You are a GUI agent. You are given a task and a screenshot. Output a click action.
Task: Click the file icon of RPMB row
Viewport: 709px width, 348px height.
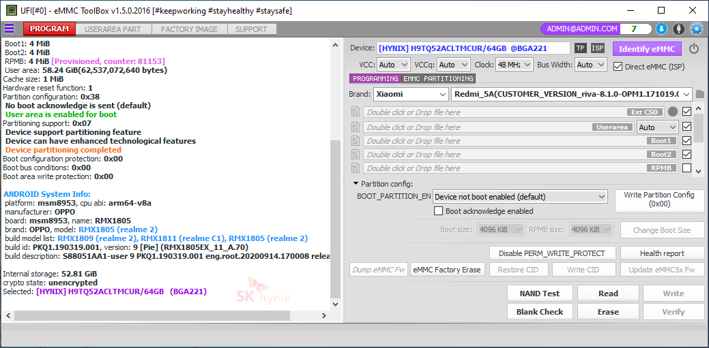tap(355, 168)
